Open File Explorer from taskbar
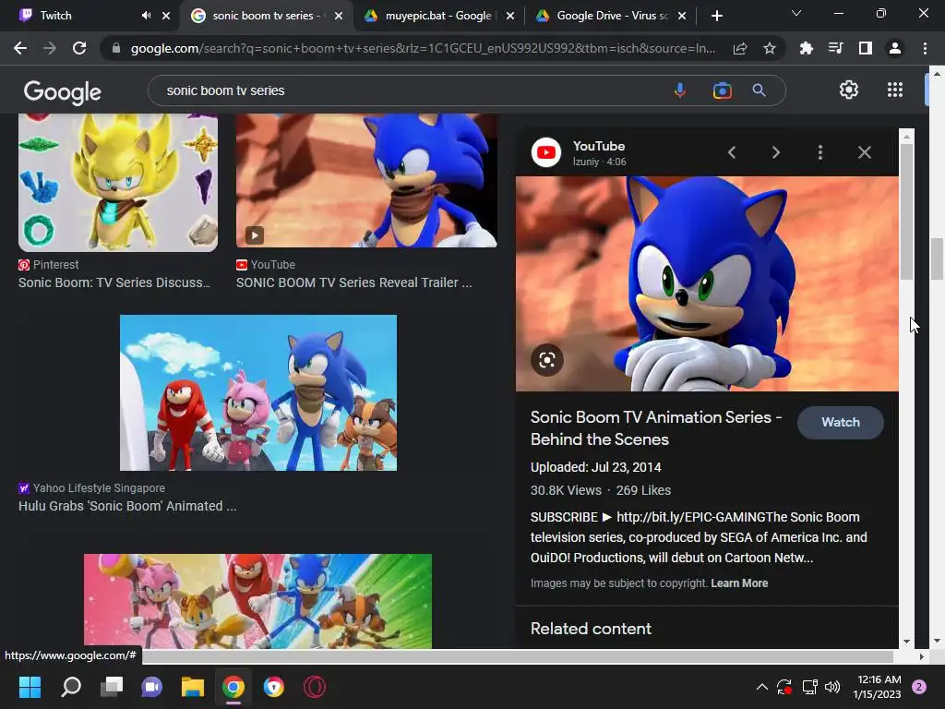945x709 pixels. [x=193, y=687]
